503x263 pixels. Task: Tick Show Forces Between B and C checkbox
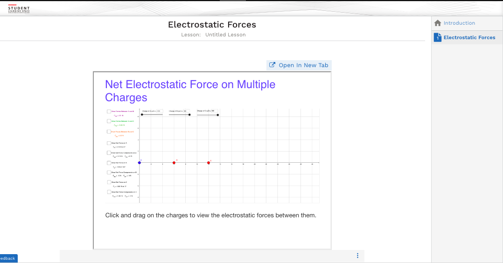(109, 131)
